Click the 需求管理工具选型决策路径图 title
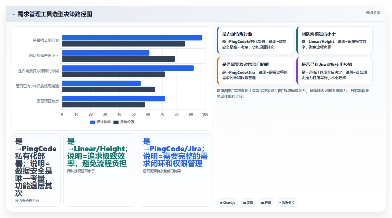The width and height of the screenshot is (392, 218). pyautogui.click(x=55, y=14)
